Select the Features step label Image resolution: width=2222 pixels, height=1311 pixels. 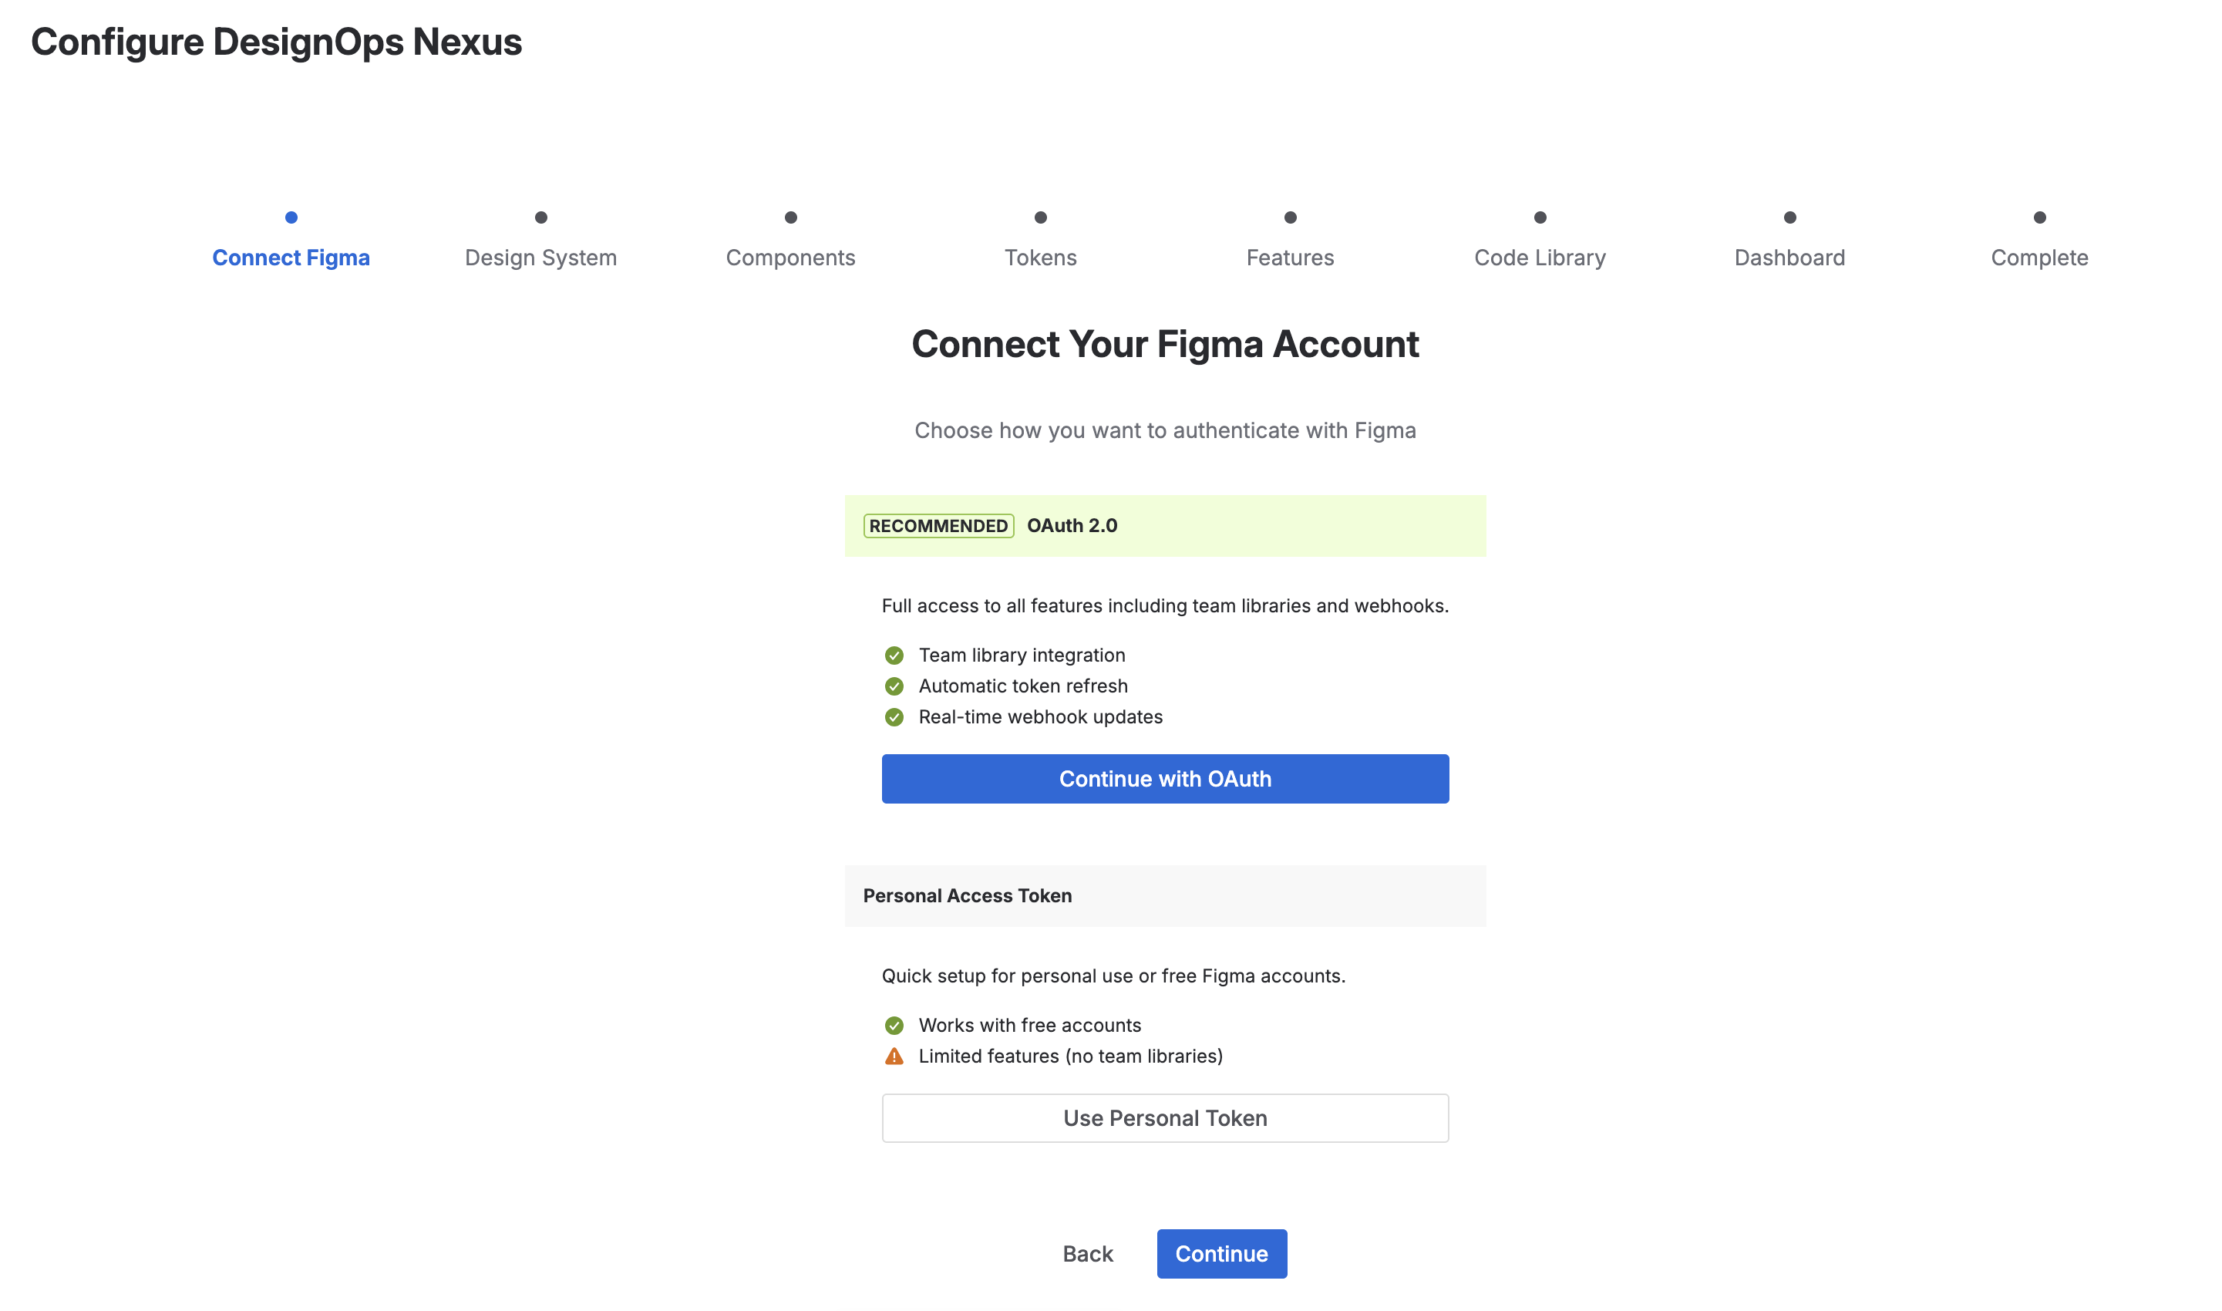1289,257
